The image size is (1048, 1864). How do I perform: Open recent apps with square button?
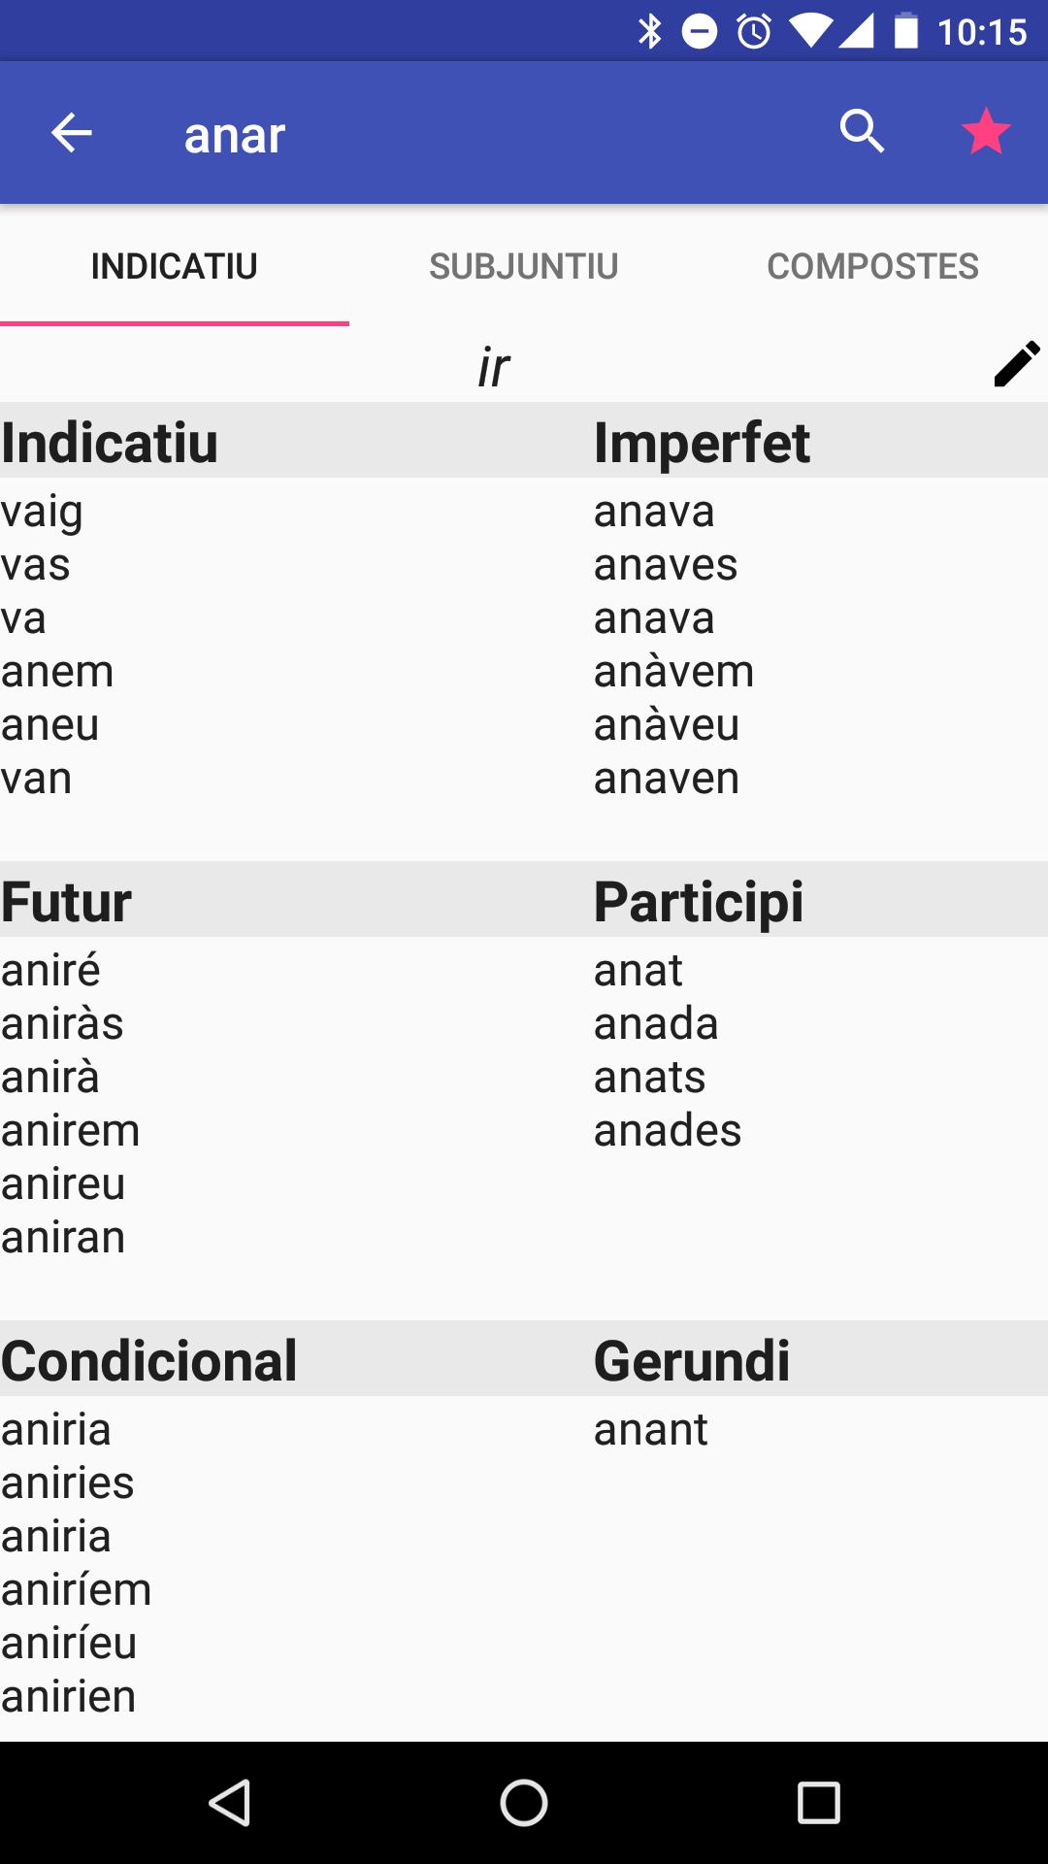coord(818,1803)
